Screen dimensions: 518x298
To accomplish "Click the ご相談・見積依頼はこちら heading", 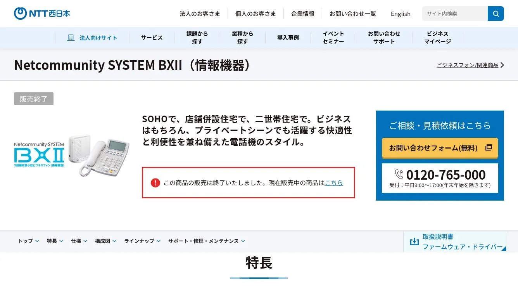I will point(440,125).
